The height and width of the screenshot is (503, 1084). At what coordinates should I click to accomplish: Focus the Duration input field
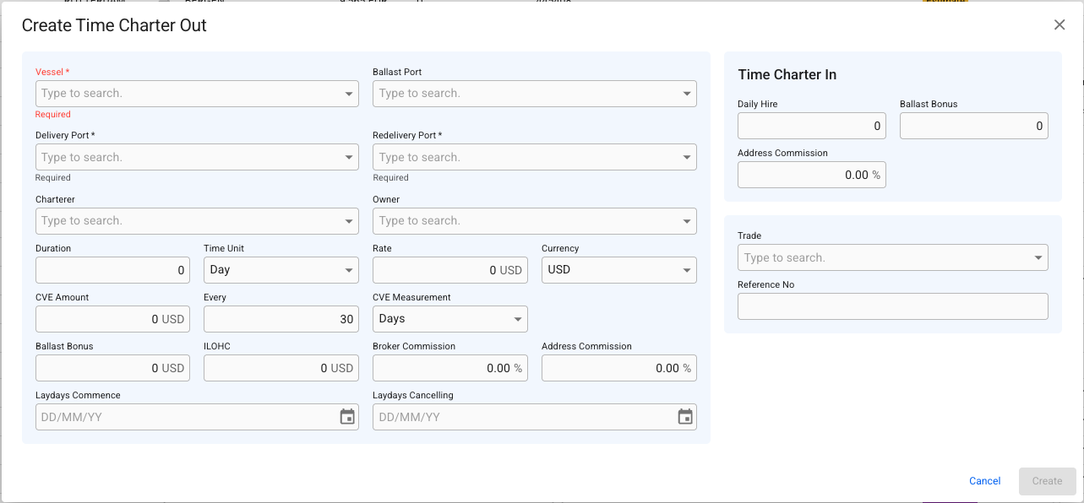coord(112,270)
